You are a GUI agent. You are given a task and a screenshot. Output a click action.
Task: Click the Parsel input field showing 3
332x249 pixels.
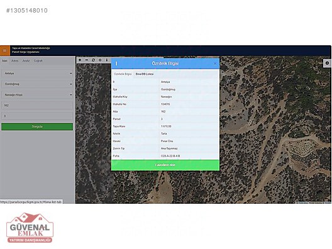point(37,116)
